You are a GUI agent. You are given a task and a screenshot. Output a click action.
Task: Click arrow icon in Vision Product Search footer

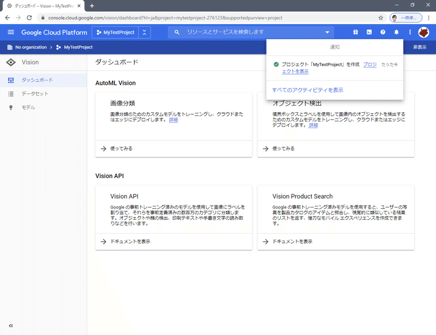(x=265, y=242)
